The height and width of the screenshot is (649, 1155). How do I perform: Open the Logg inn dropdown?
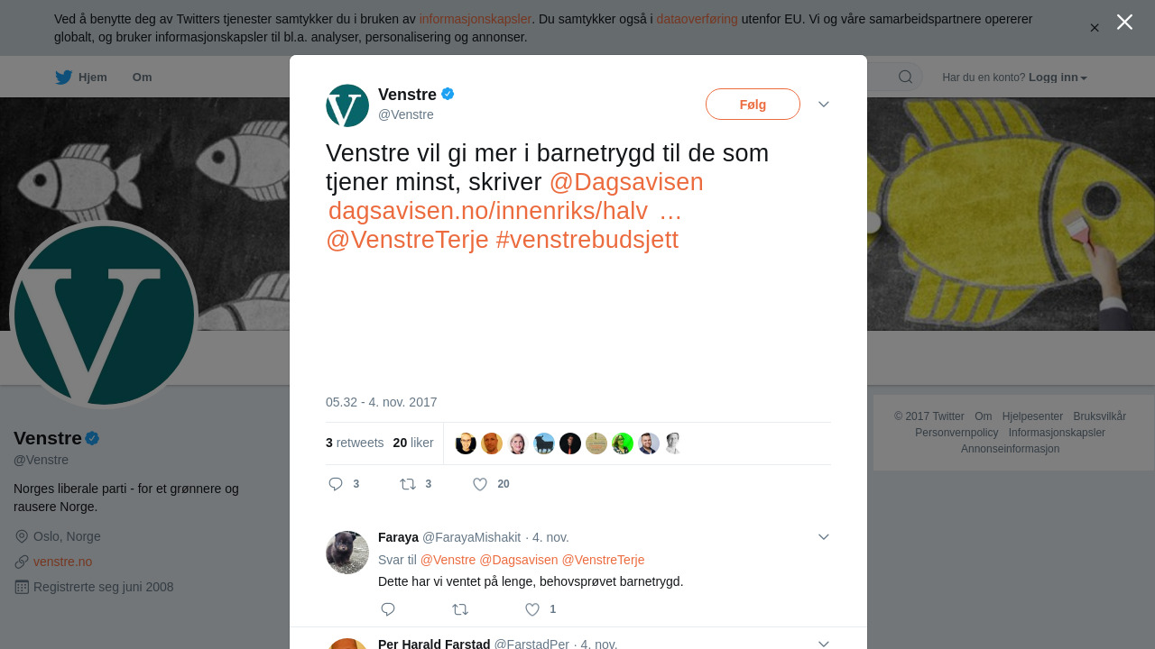point(1058,78)
